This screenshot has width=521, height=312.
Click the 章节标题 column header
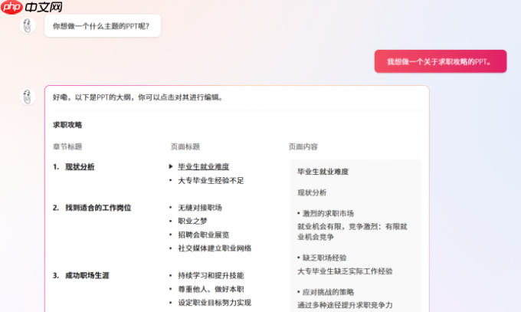click(x=67, y=146)
